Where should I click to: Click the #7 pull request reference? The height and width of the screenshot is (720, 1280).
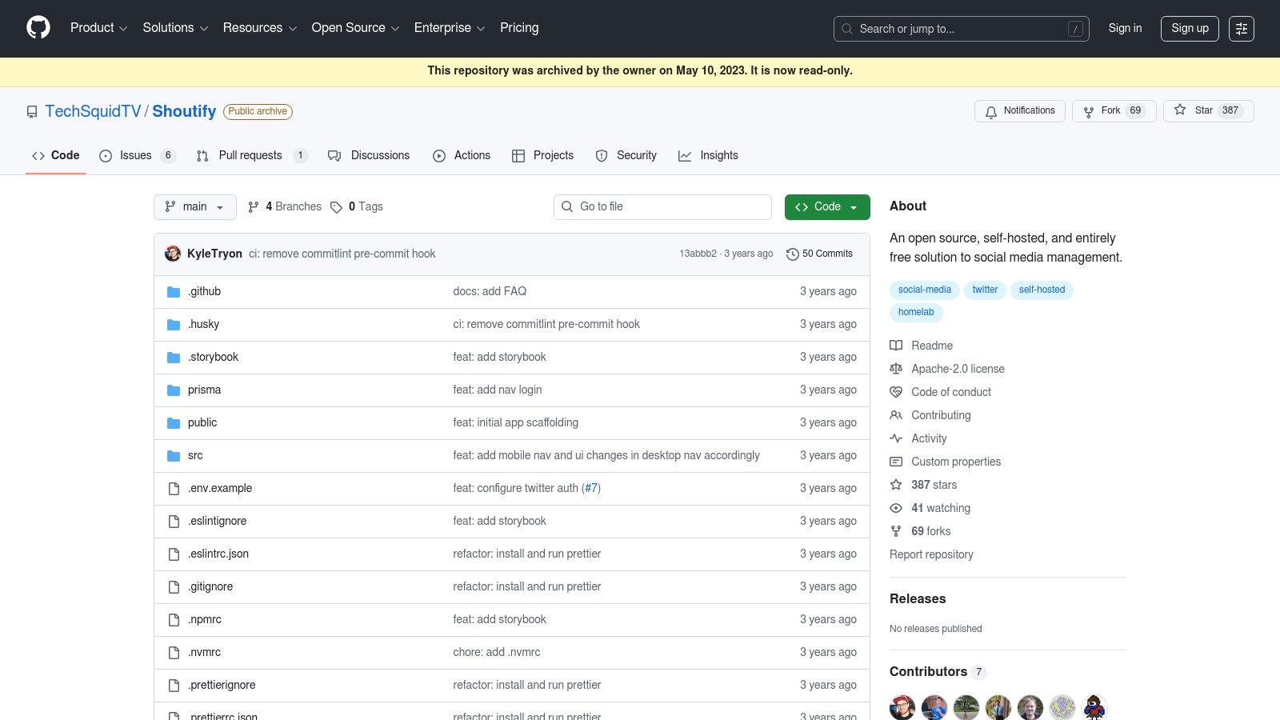591,488
